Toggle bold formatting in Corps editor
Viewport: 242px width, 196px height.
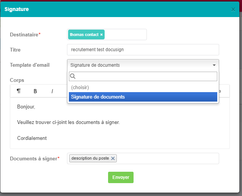35,91
